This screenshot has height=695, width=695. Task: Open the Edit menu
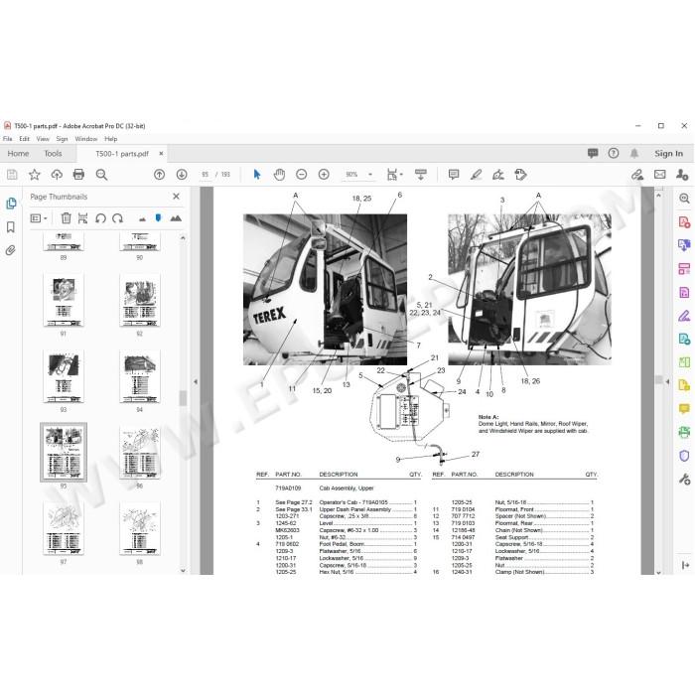click(24, 139)
